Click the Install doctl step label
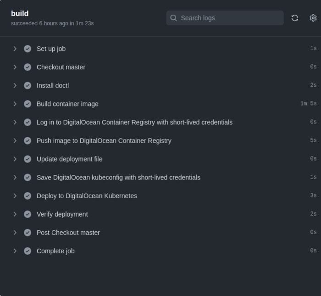Image resolution: width=321 pixels, height=296 pixels. pyautogui.click(x=53, y=85)
